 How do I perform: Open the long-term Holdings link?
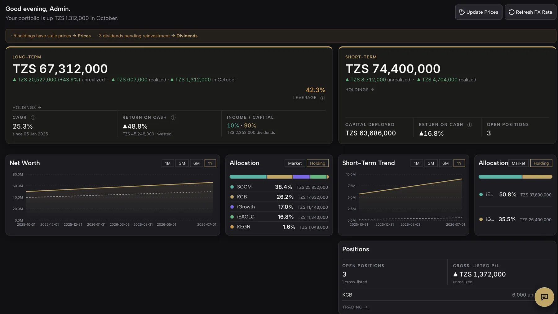[x=27, y=108]
